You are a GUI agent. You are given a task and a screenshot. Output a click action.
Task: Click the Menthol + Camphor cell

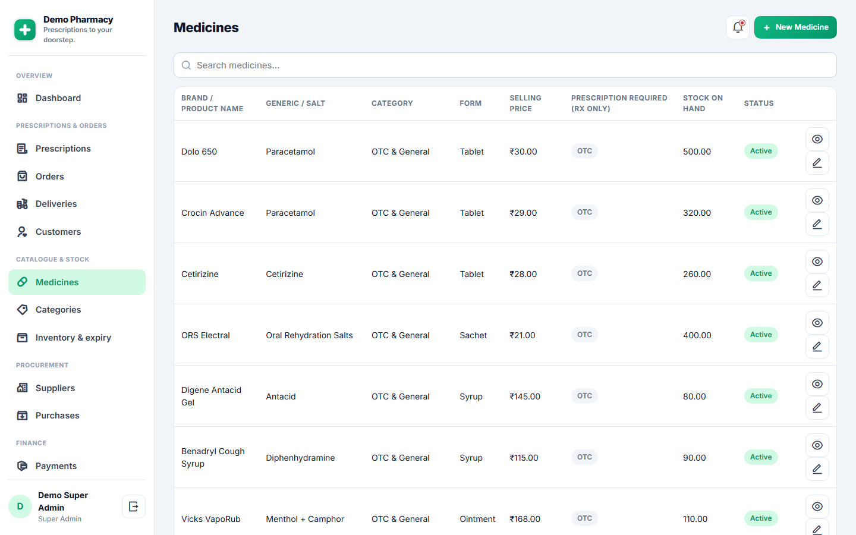click(305, 519)
